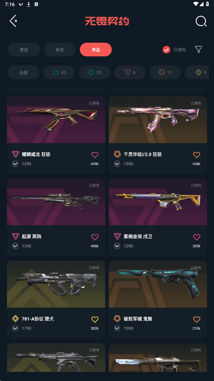This screenshot has width=214, height=381.
Task: Tap the back arrow icon
Action: [13, 21]
